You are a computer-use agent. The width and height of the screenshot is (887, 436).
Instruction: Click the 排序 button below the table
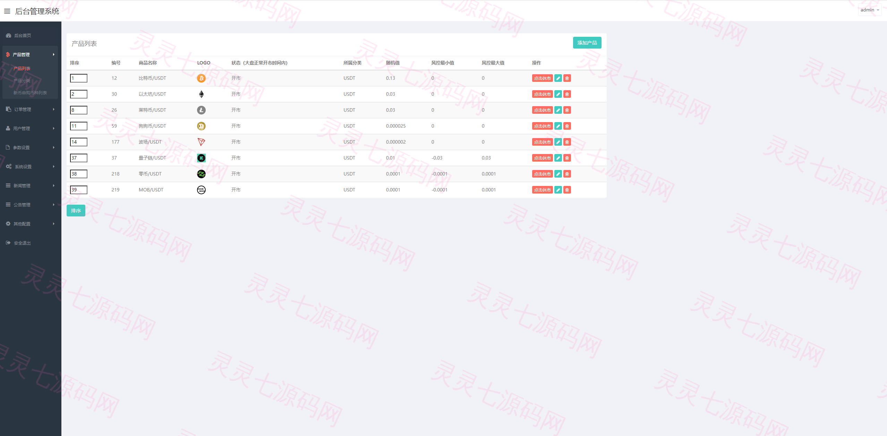point(76,211)
